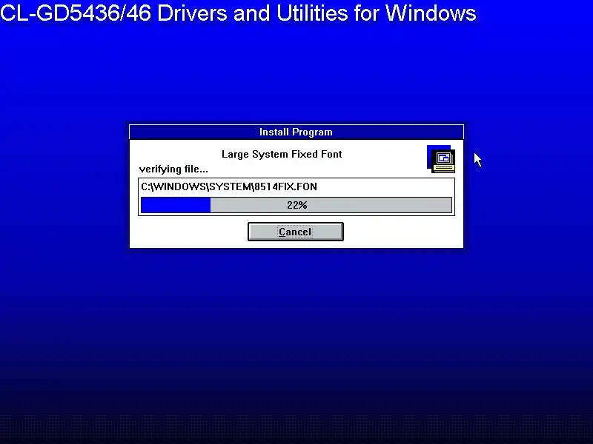This screenshot has width=593, height=444.
Task: Select the C:\WINDOWS\SYSTEM\8514FIX.FON file path text
Action: (x=229, y=186)
